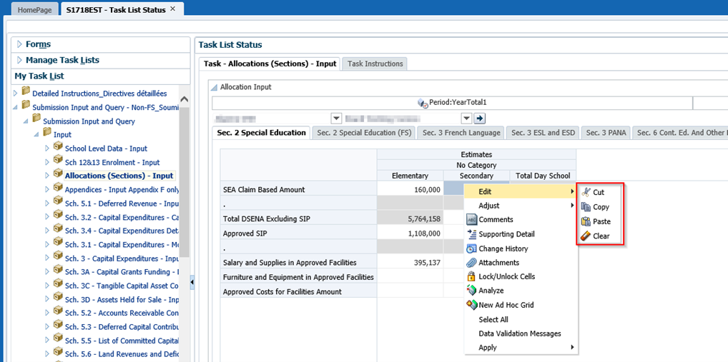Collapse the Allocation Input section
728x362 pixels.
[214, 87]
